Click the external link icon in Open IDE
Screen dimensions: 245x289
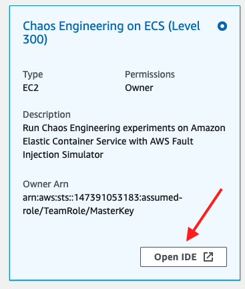pyautogui.click(x=208, y=257)
